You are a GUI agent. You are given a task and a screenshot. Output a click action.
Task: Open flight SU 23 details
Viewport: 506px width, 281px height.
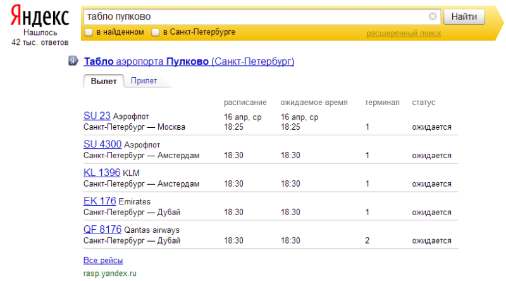(97, 116)
